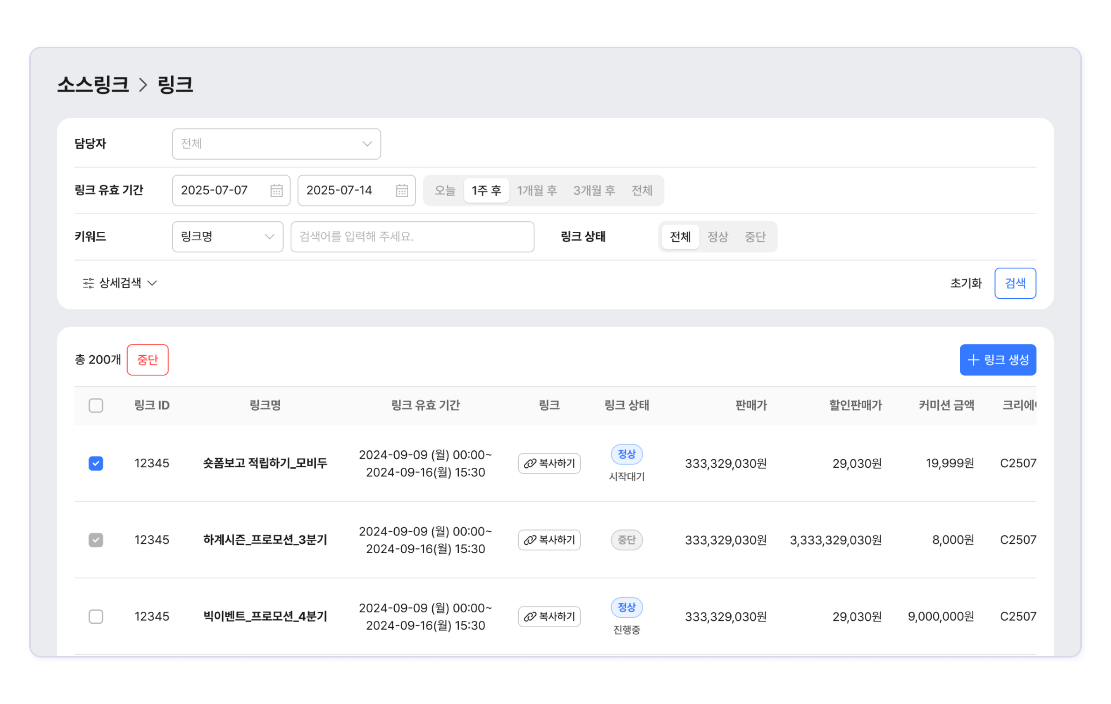1111x704 pixels.
Task: Click the keyword search input field
Action: coord(412,237)
